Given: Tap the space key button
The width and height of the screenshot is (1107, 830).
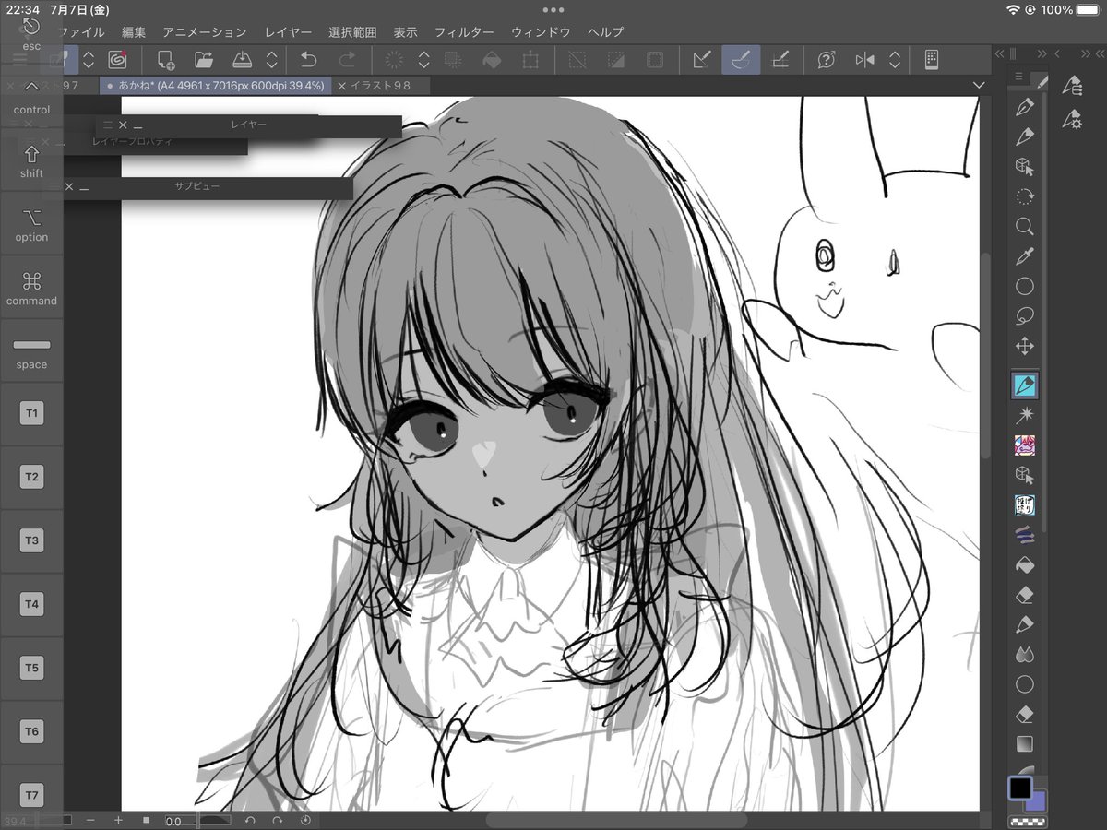Looking at the screenshot, I should [31, 351].
